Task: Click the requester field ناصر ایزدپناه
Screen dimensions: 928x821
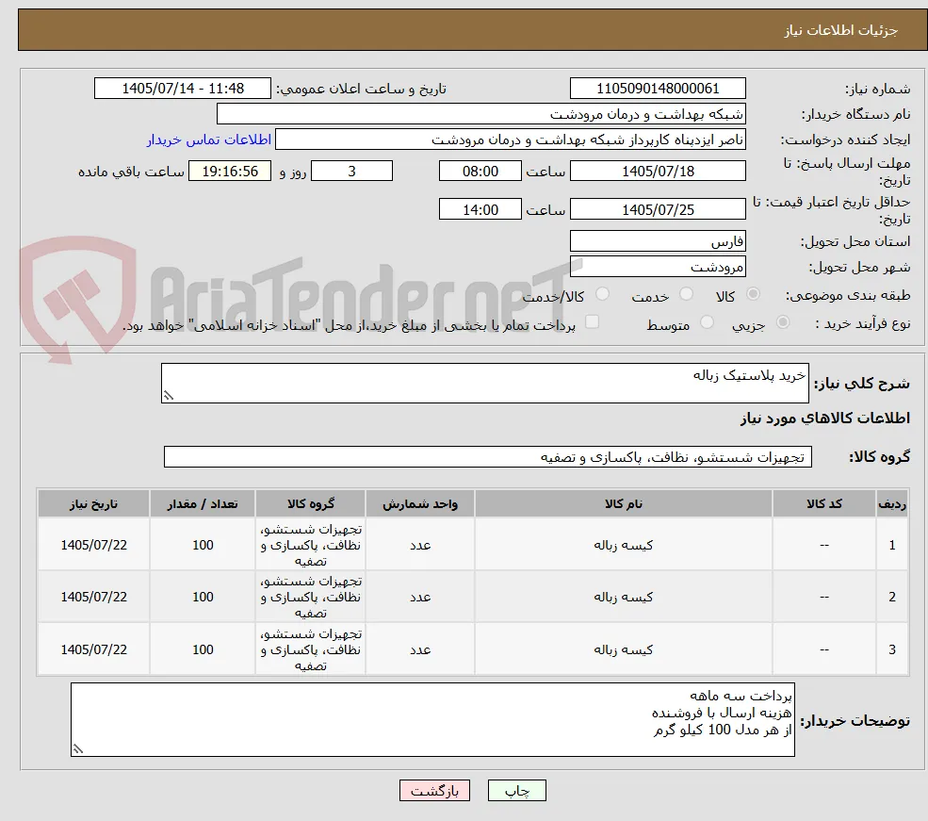Action: (x=510, y=140)
